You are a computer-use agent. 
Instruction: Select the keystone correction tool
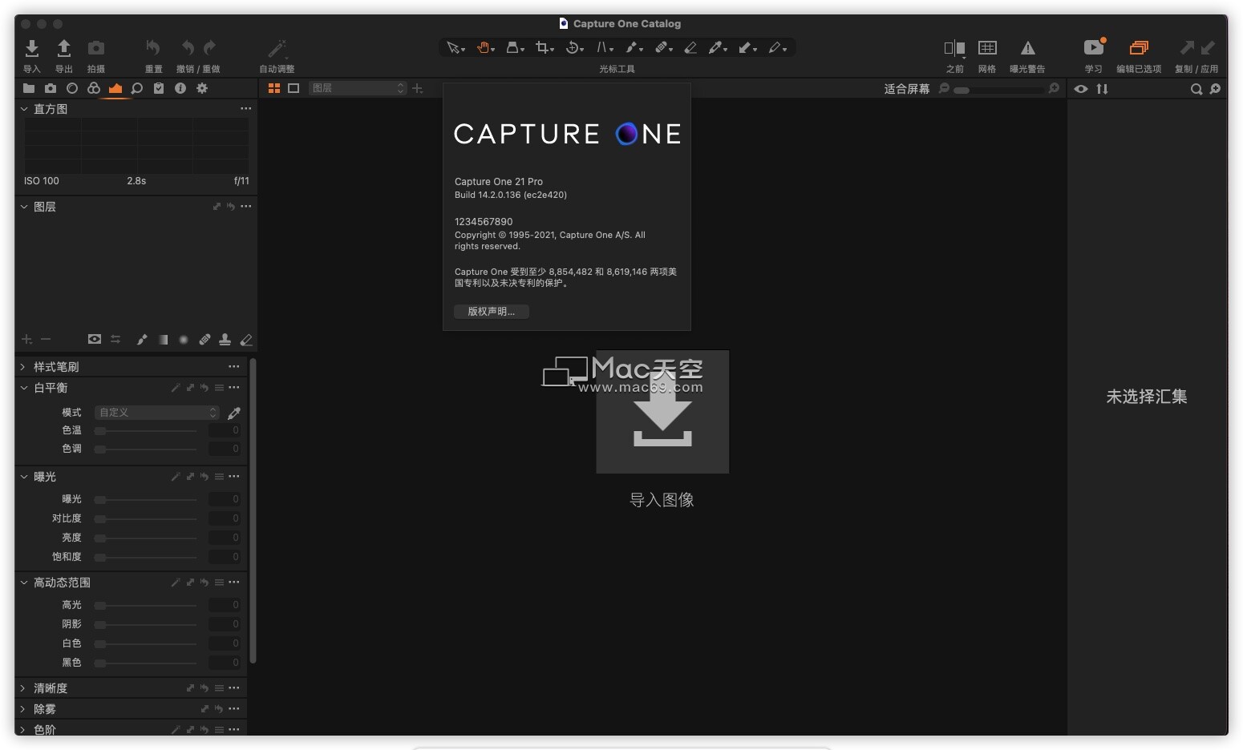[x=603, y=48]
